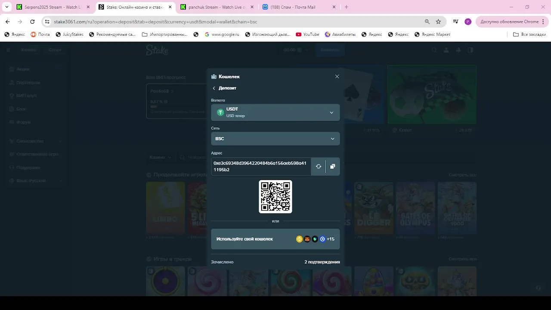This screenshot has height=310, width=551.
Task: Reload the current page
Action: [32, 22]
